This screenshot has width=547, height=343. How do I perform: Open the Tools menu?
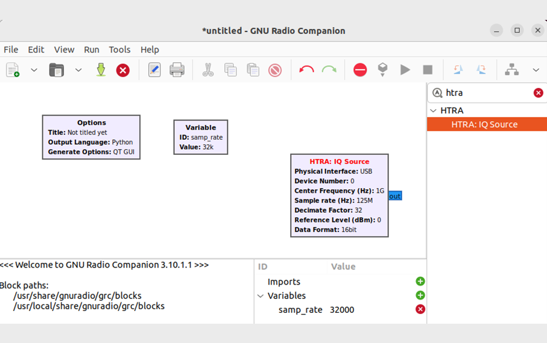click(119, 49)
